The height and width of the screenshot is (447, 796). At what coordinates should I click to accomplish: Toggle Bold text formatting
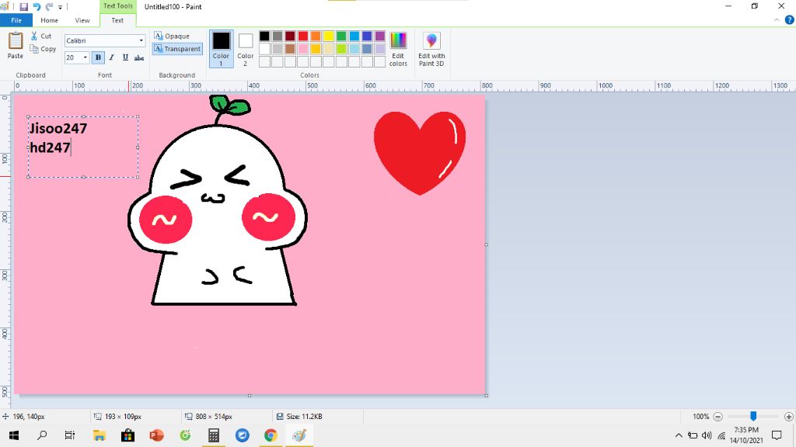98,57
